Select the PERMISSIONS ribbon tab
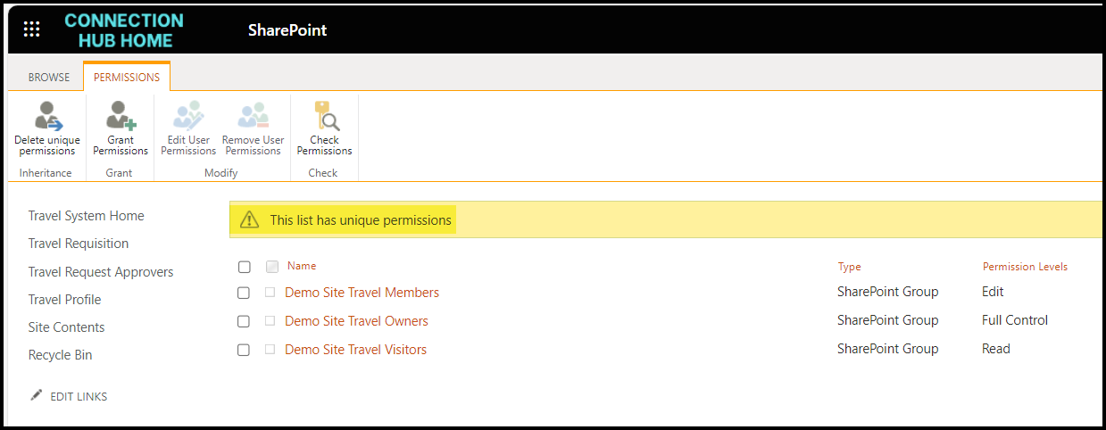The image size is (1106, 430). coord(127,78)
